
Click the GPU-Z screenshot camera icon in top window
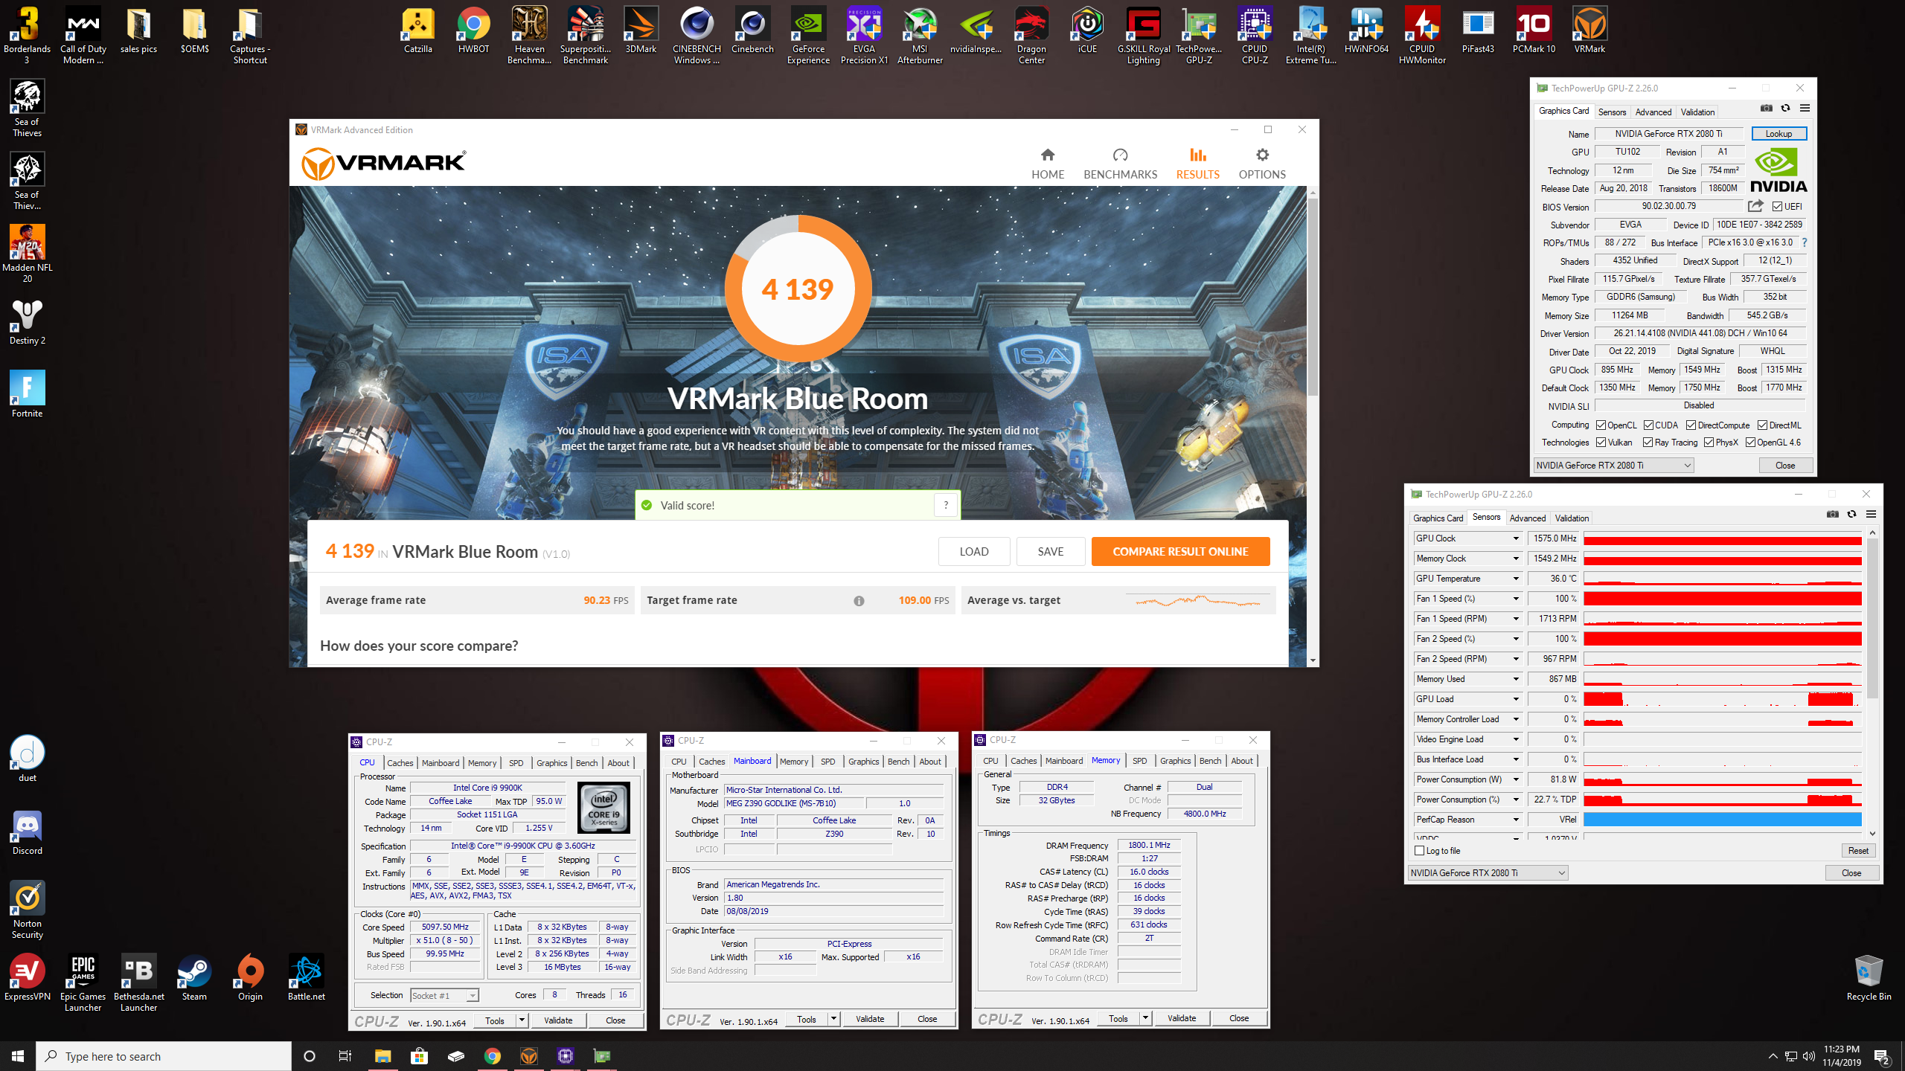click(1767, 109)
